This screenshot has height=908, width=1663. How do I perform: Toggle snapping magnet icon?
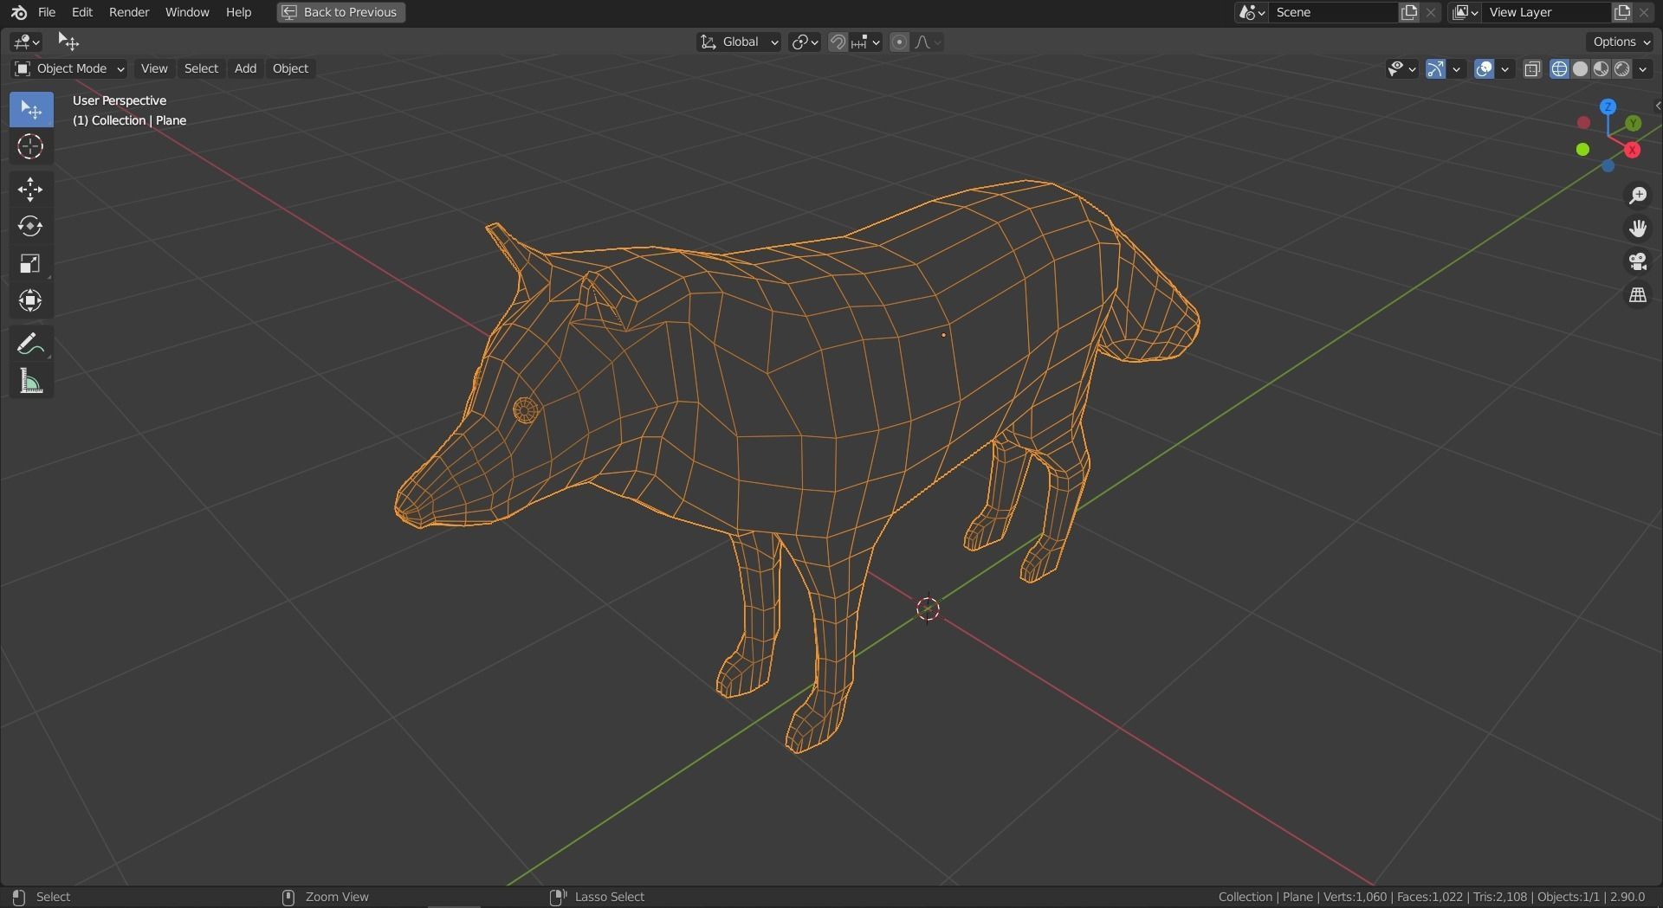(838, 42)
